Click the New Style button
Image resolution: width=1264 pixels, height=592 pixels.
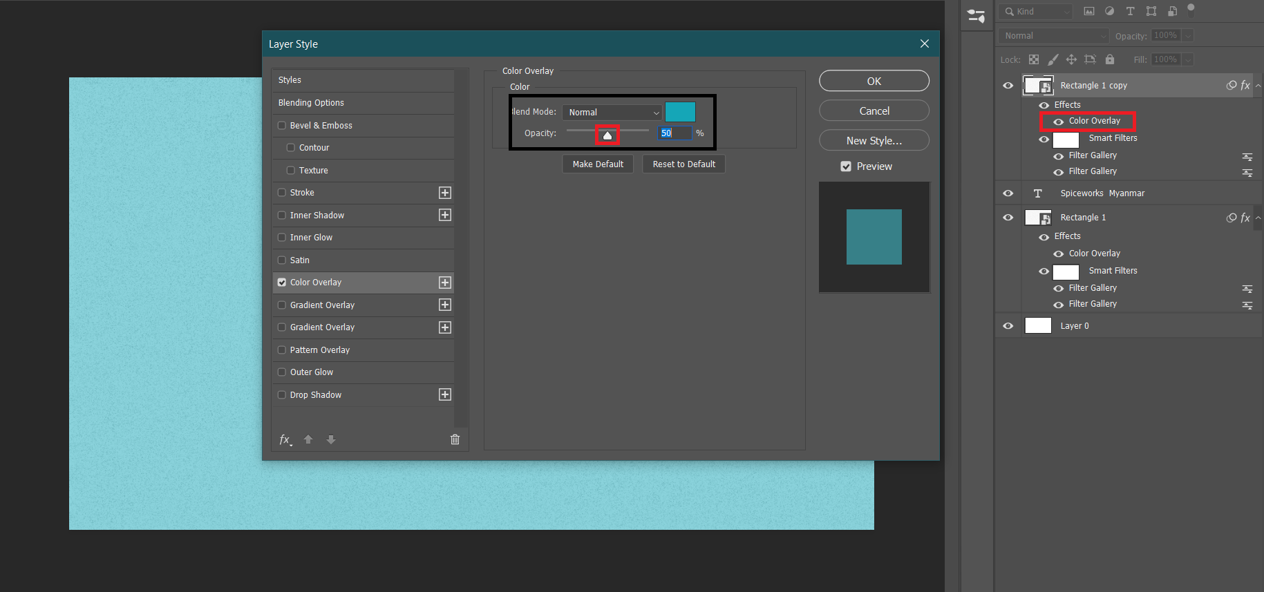tap(874, 140)
